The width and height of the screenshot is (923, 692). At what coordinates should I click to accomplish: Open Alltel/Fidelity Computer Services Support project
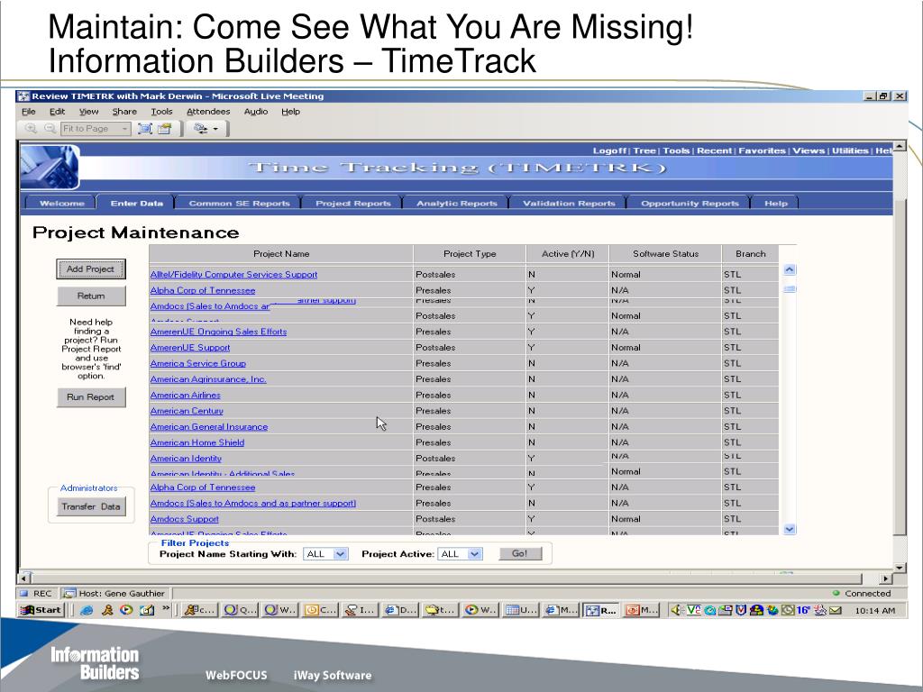(233, 274)
